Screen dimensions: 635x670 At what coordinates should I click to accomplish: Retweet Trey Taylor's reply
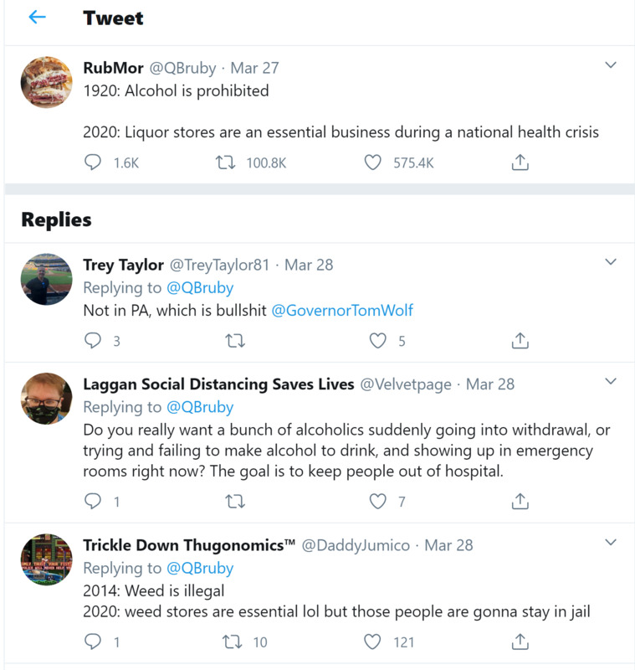236,341
